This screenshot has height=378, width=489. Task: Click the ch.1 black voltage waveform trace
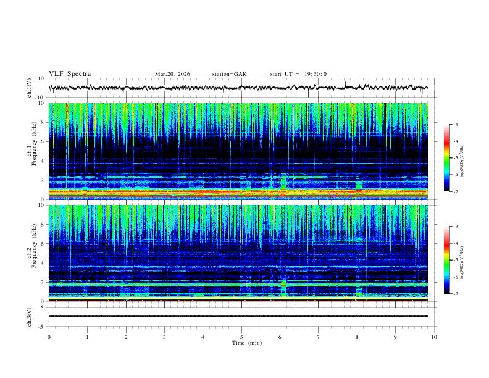(x=238, y=88)
